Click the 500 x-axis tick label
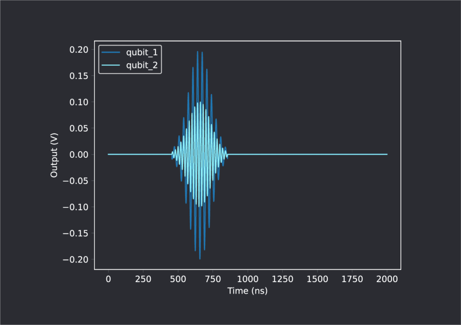Screen dimensions: 461x325 pyautogui.click(x=178, y=279)
